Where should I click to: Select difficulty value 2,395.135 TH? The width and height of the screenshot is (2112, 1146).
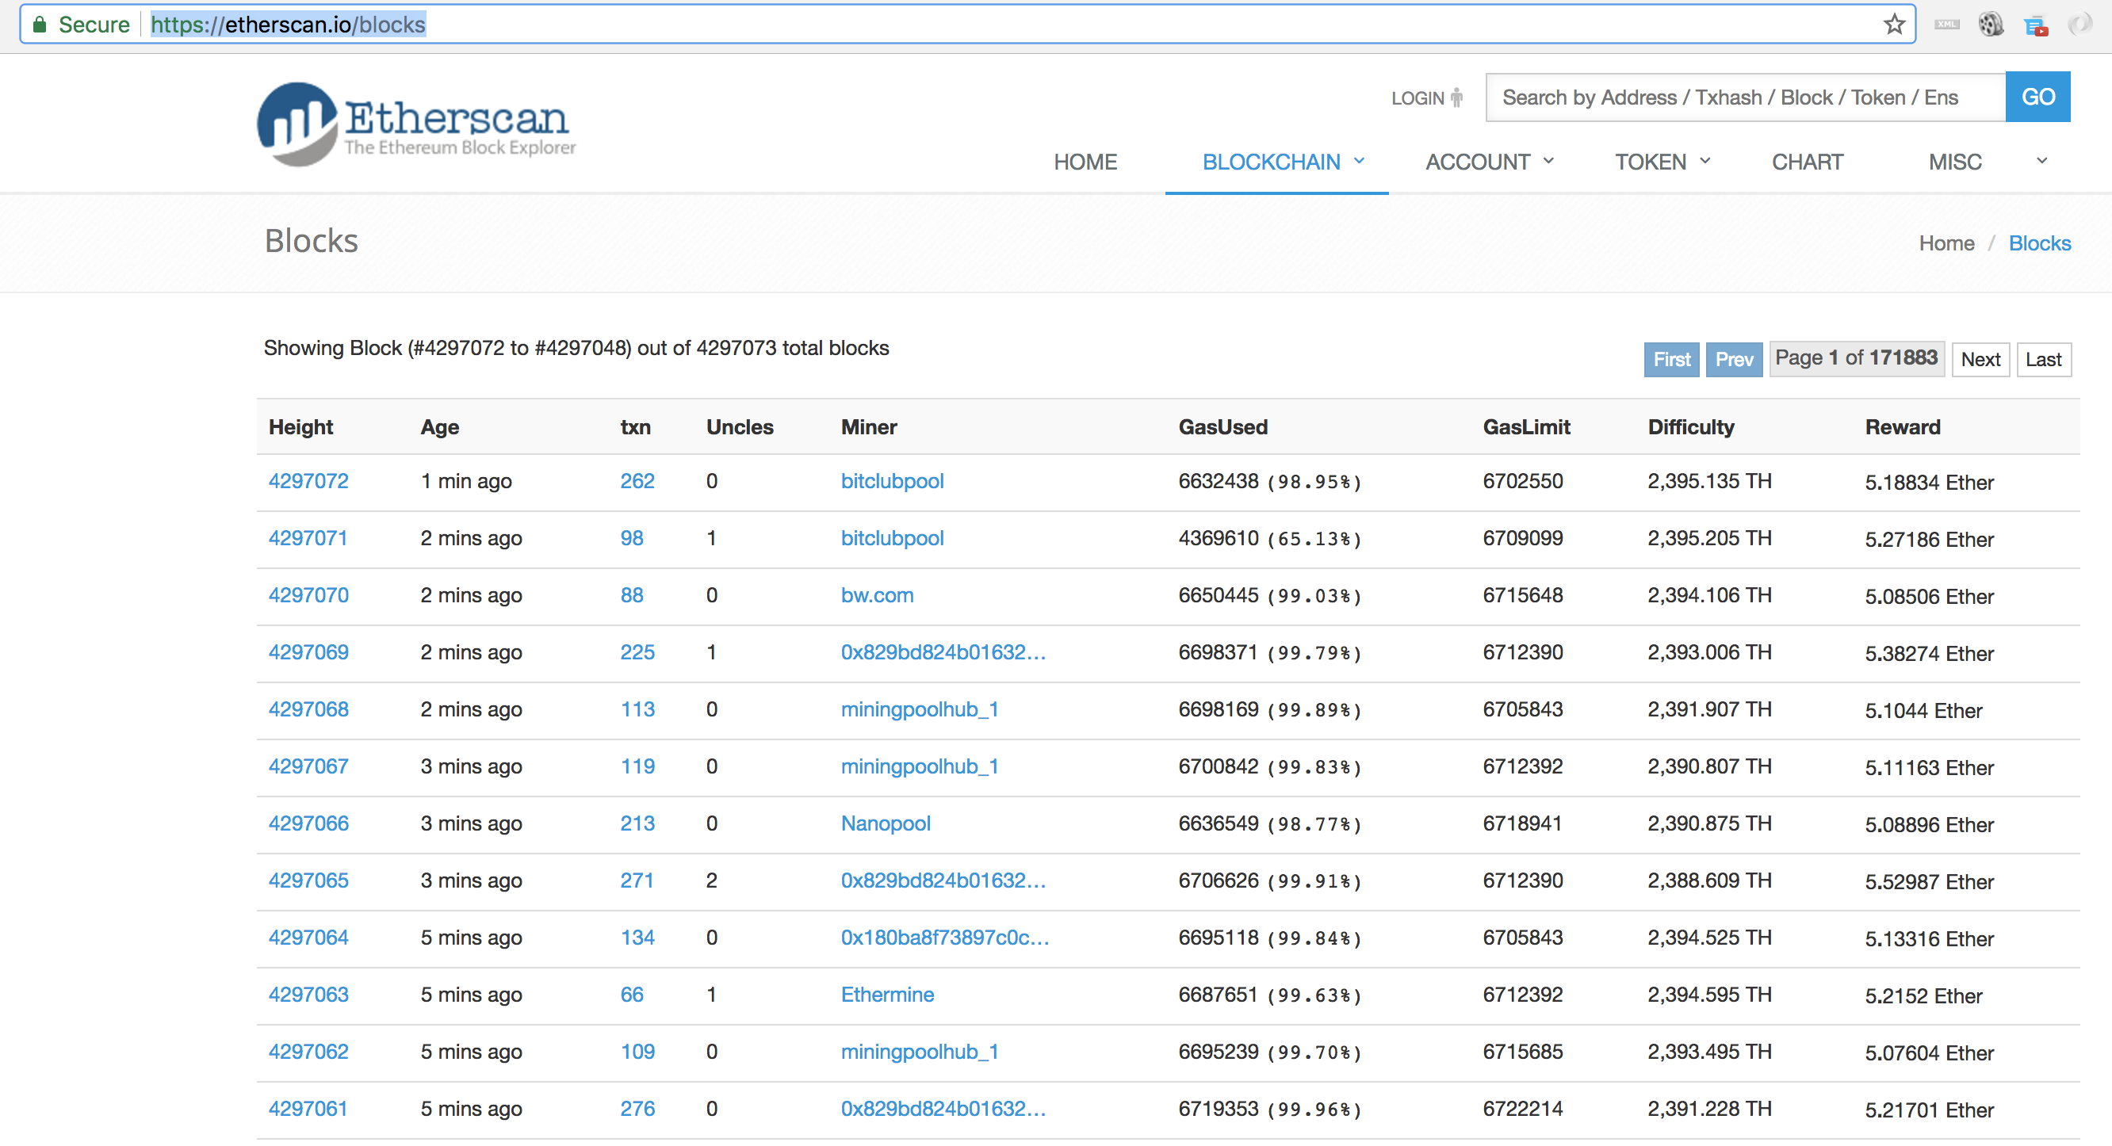pos(1709,481)
